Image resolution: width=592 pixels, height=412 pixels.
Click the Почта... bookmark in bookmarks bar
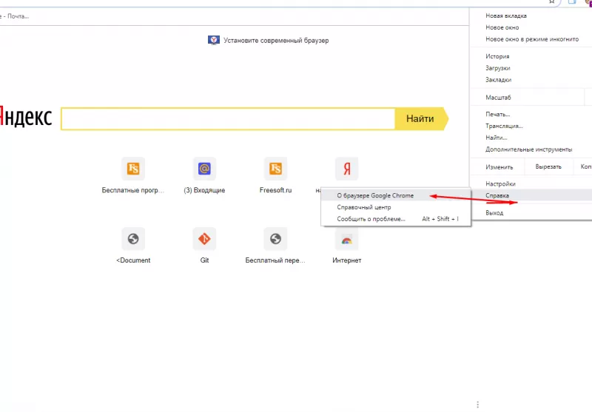point(15,16)
